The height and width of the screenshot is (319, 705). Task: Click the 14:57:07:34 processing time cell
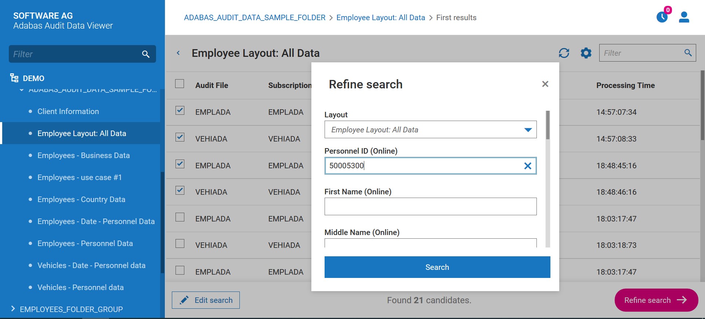(x=616, y=112)
